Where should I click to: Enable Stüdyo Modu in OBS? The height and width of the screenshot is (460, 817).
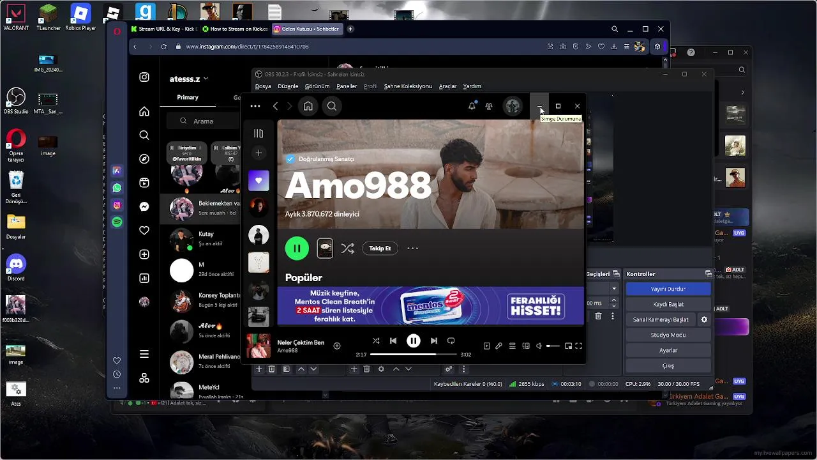pyautogui.click(x=668, y=335)
